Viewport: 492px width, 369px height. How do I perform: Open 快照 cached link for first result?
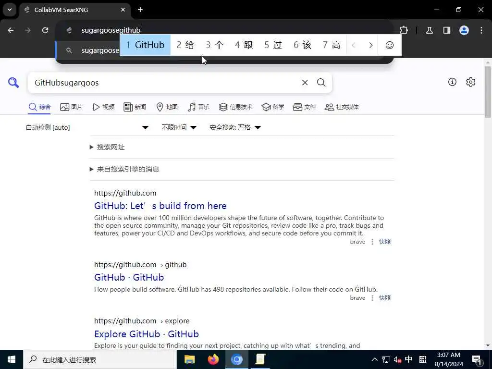(x=385, y=242)
